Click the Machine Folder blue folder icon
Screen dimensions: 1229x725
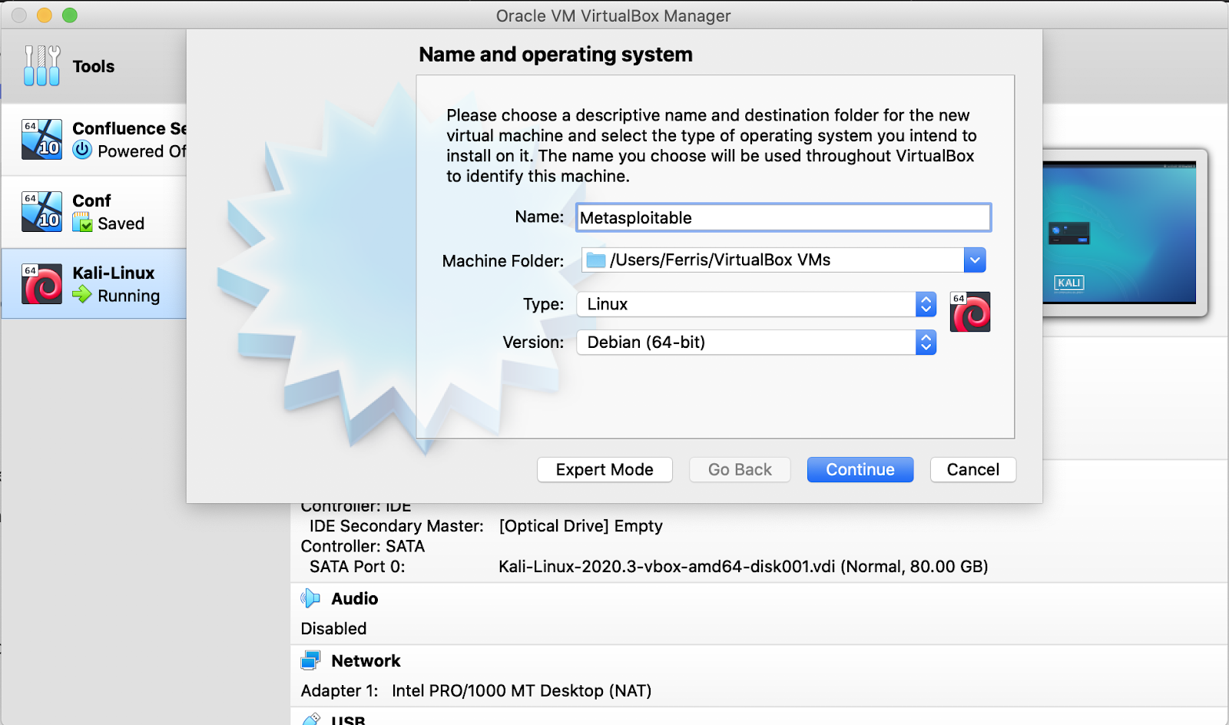point(596,260)
